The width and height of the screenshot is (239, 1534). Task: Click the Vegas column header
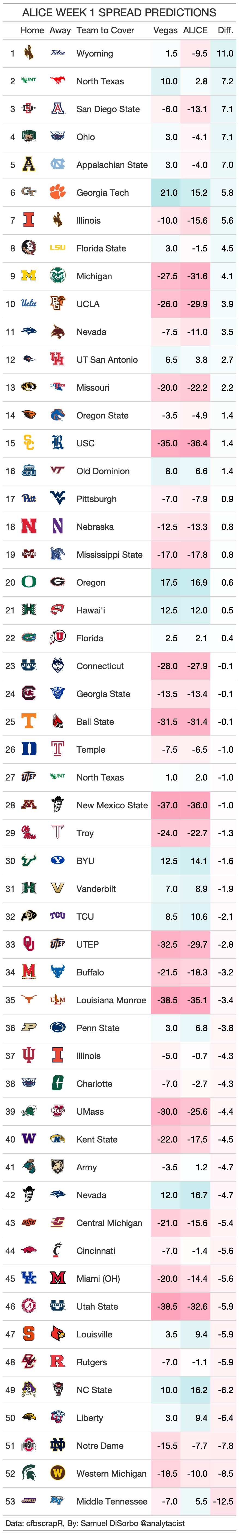click(x=165, y=30)
